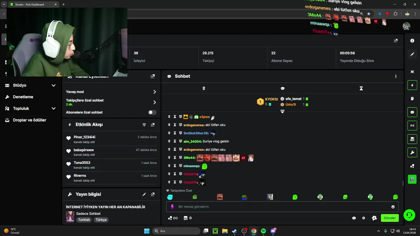Pop out the Etkinlik Akışı panel

pyautogui.click(x=153, y=125)
